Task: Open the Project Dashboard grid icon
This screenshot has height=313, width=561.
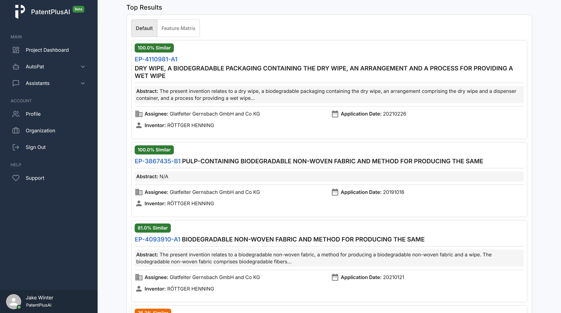Action: [x=16, y=50]
